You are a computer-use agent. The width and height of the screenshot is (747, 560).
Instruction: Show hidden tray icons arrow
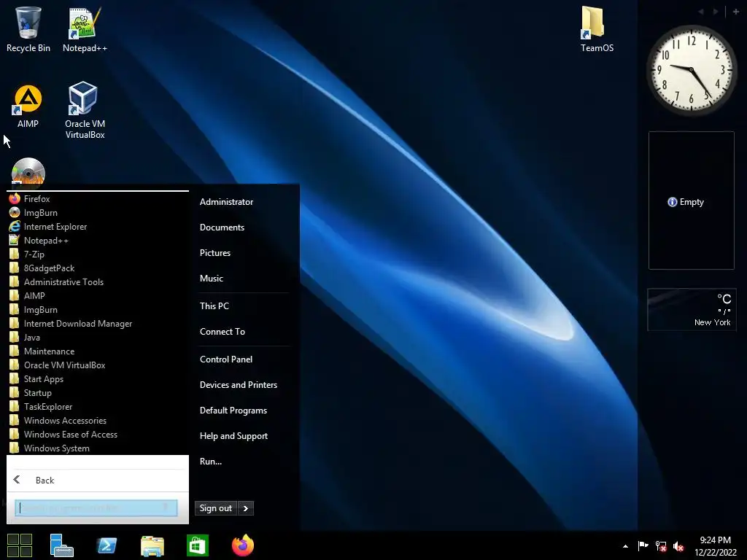[625, 546]
